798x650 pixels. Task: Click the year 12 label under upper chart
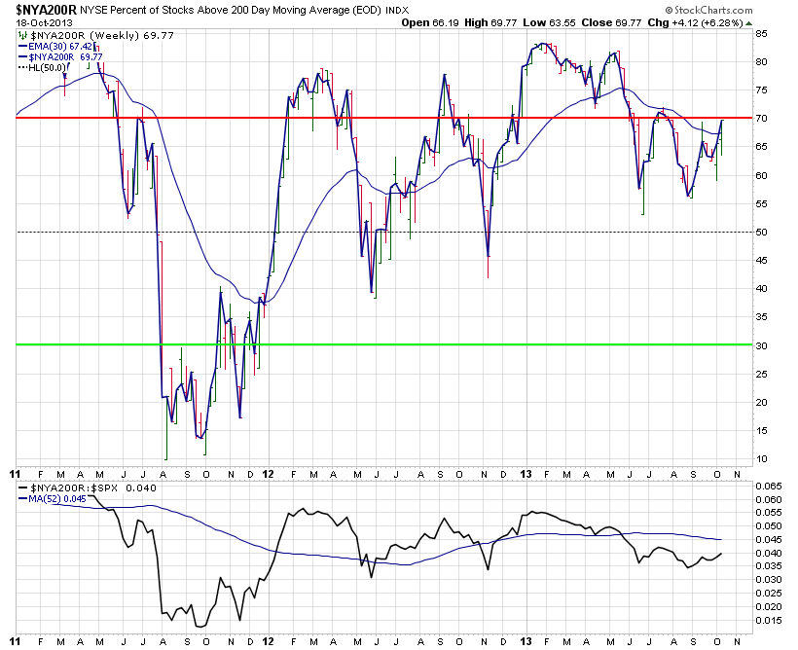coord(268,475)
